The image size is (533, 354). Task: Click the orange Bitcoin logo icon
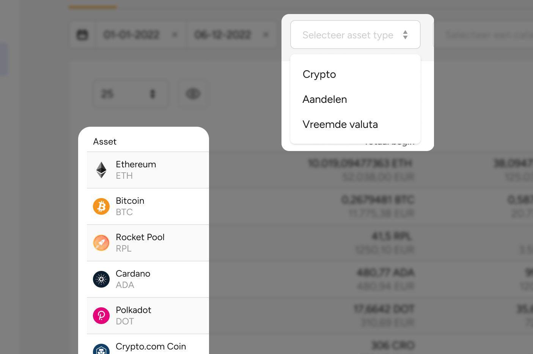101,206
